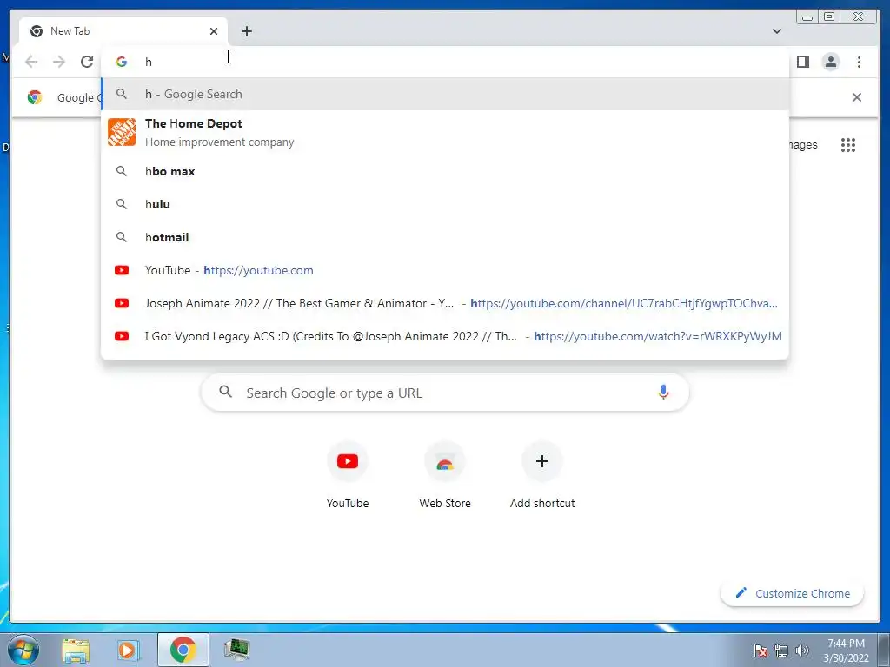Click Customize Chrome button
Viewport: 890px width, 667px height.
pos(793,593)
